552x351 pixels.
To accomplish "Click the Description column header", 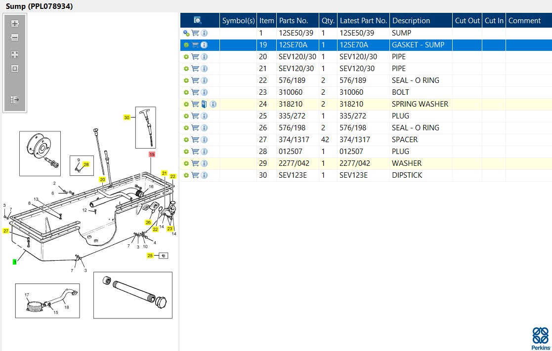I will coord(411,21).
